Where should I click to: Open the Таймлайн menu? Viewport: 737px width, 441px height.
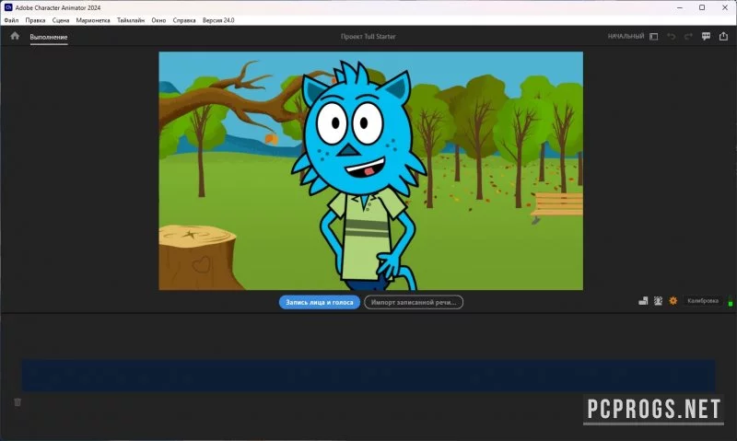pos(131,20)
